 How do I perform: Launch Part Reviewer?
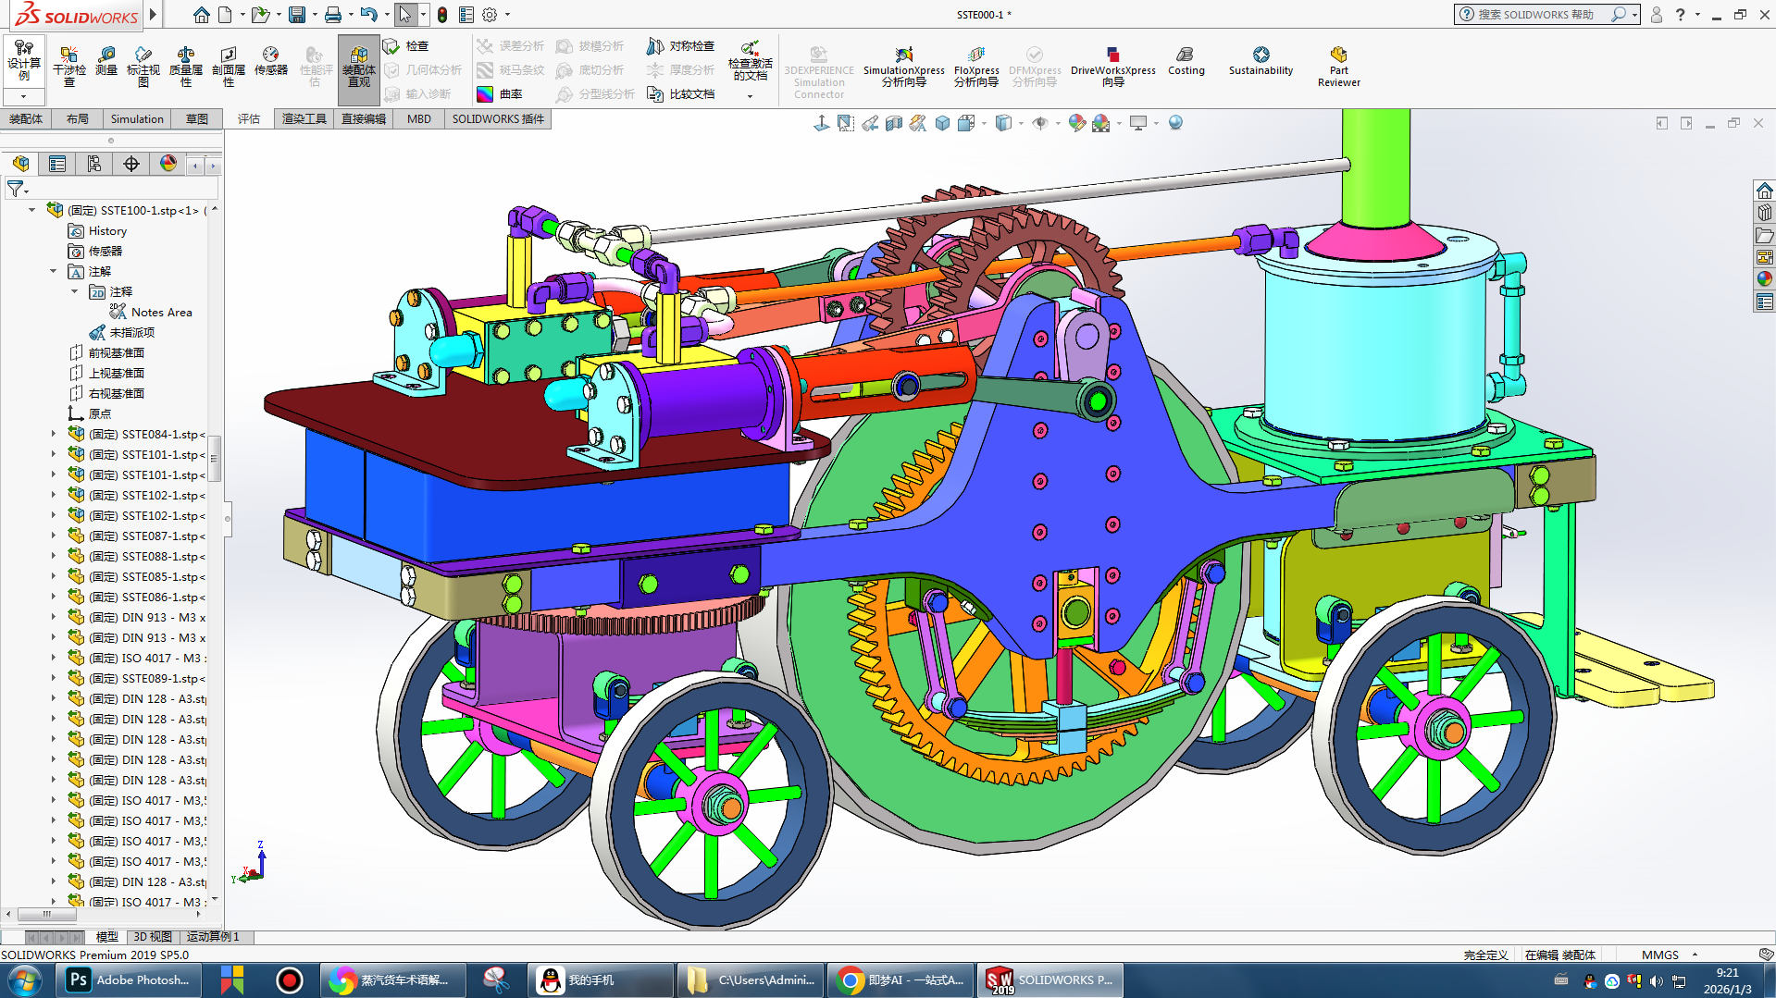click(x=1338, y=67)
